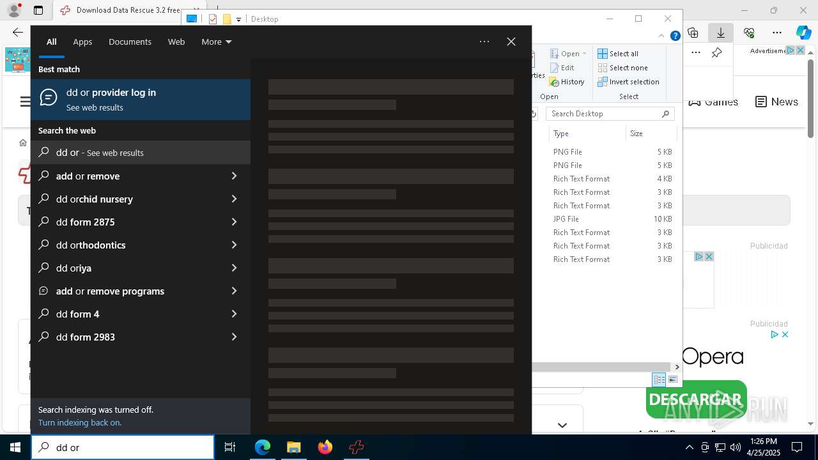Image resolution: width=818 pixels, height=460 pixels.
Task: Launch Microsoft Edge from the taskbar
Action: tap(263, 447)
